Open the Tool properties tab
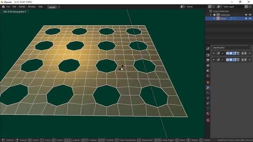This screenshot has width=253, height=142. pyautogui.click(x=208, y=49)
